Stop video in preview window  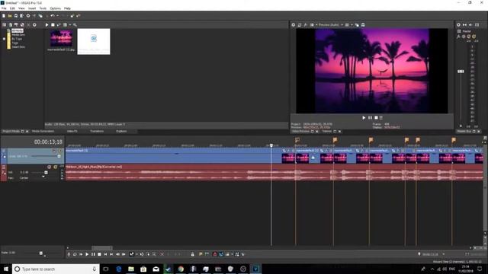point(376,118)
